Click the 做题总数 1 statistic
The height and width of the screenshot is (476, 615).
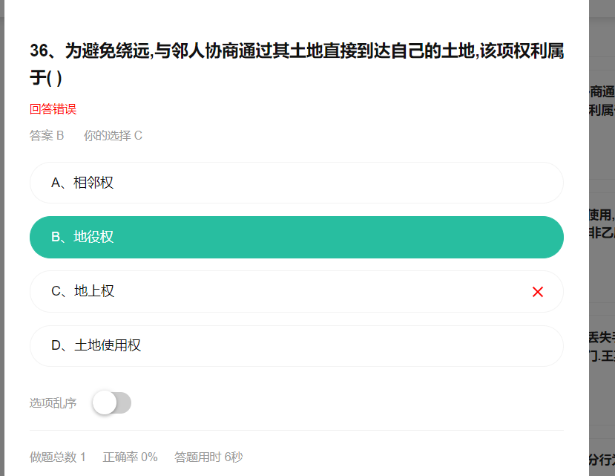pos(58,457)
